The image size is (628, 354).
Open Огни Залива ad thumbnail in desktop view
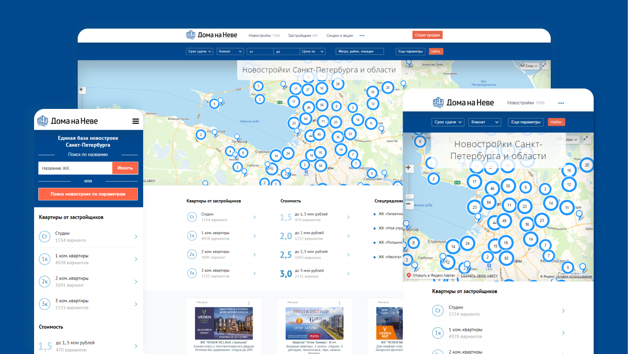coord(314,324)
